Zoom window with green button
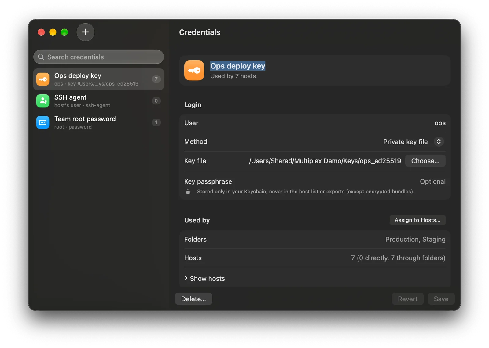Viewport: 489px width, 348px height. click(64, 32)
